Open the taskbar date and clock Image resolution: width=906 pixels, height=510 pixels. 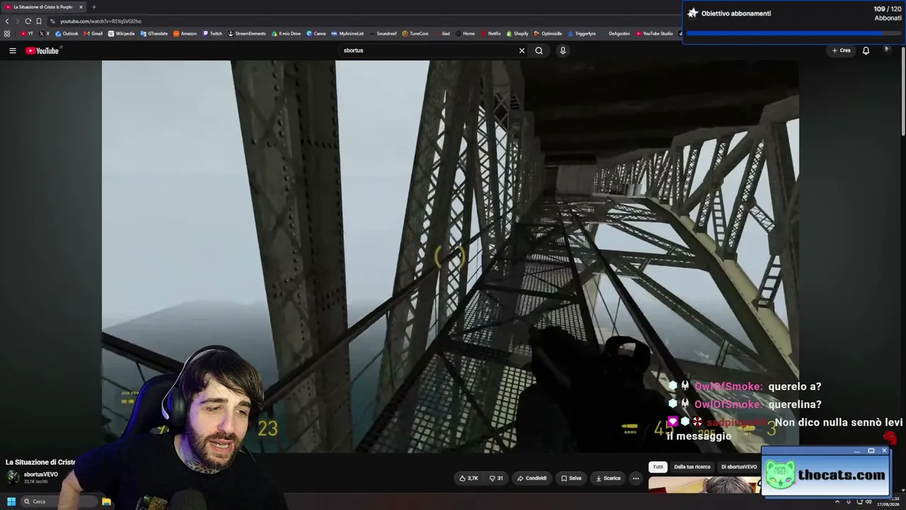[888, 502]
